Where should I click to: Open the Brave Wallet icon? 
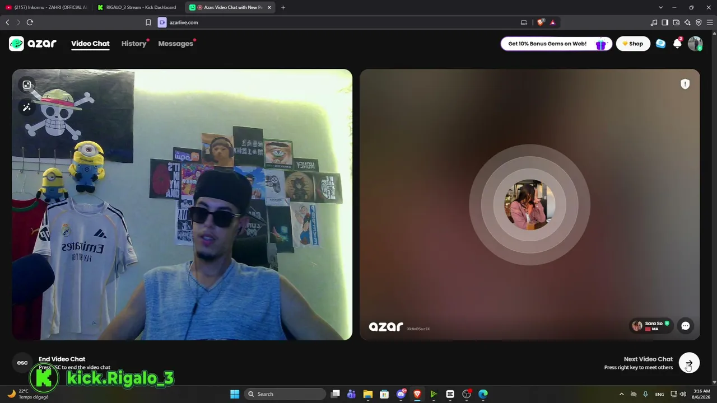676,22
